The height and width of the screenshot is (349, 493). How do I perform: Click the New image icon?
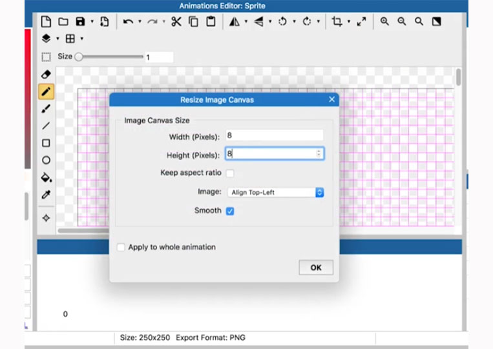(x=46, y=22)
